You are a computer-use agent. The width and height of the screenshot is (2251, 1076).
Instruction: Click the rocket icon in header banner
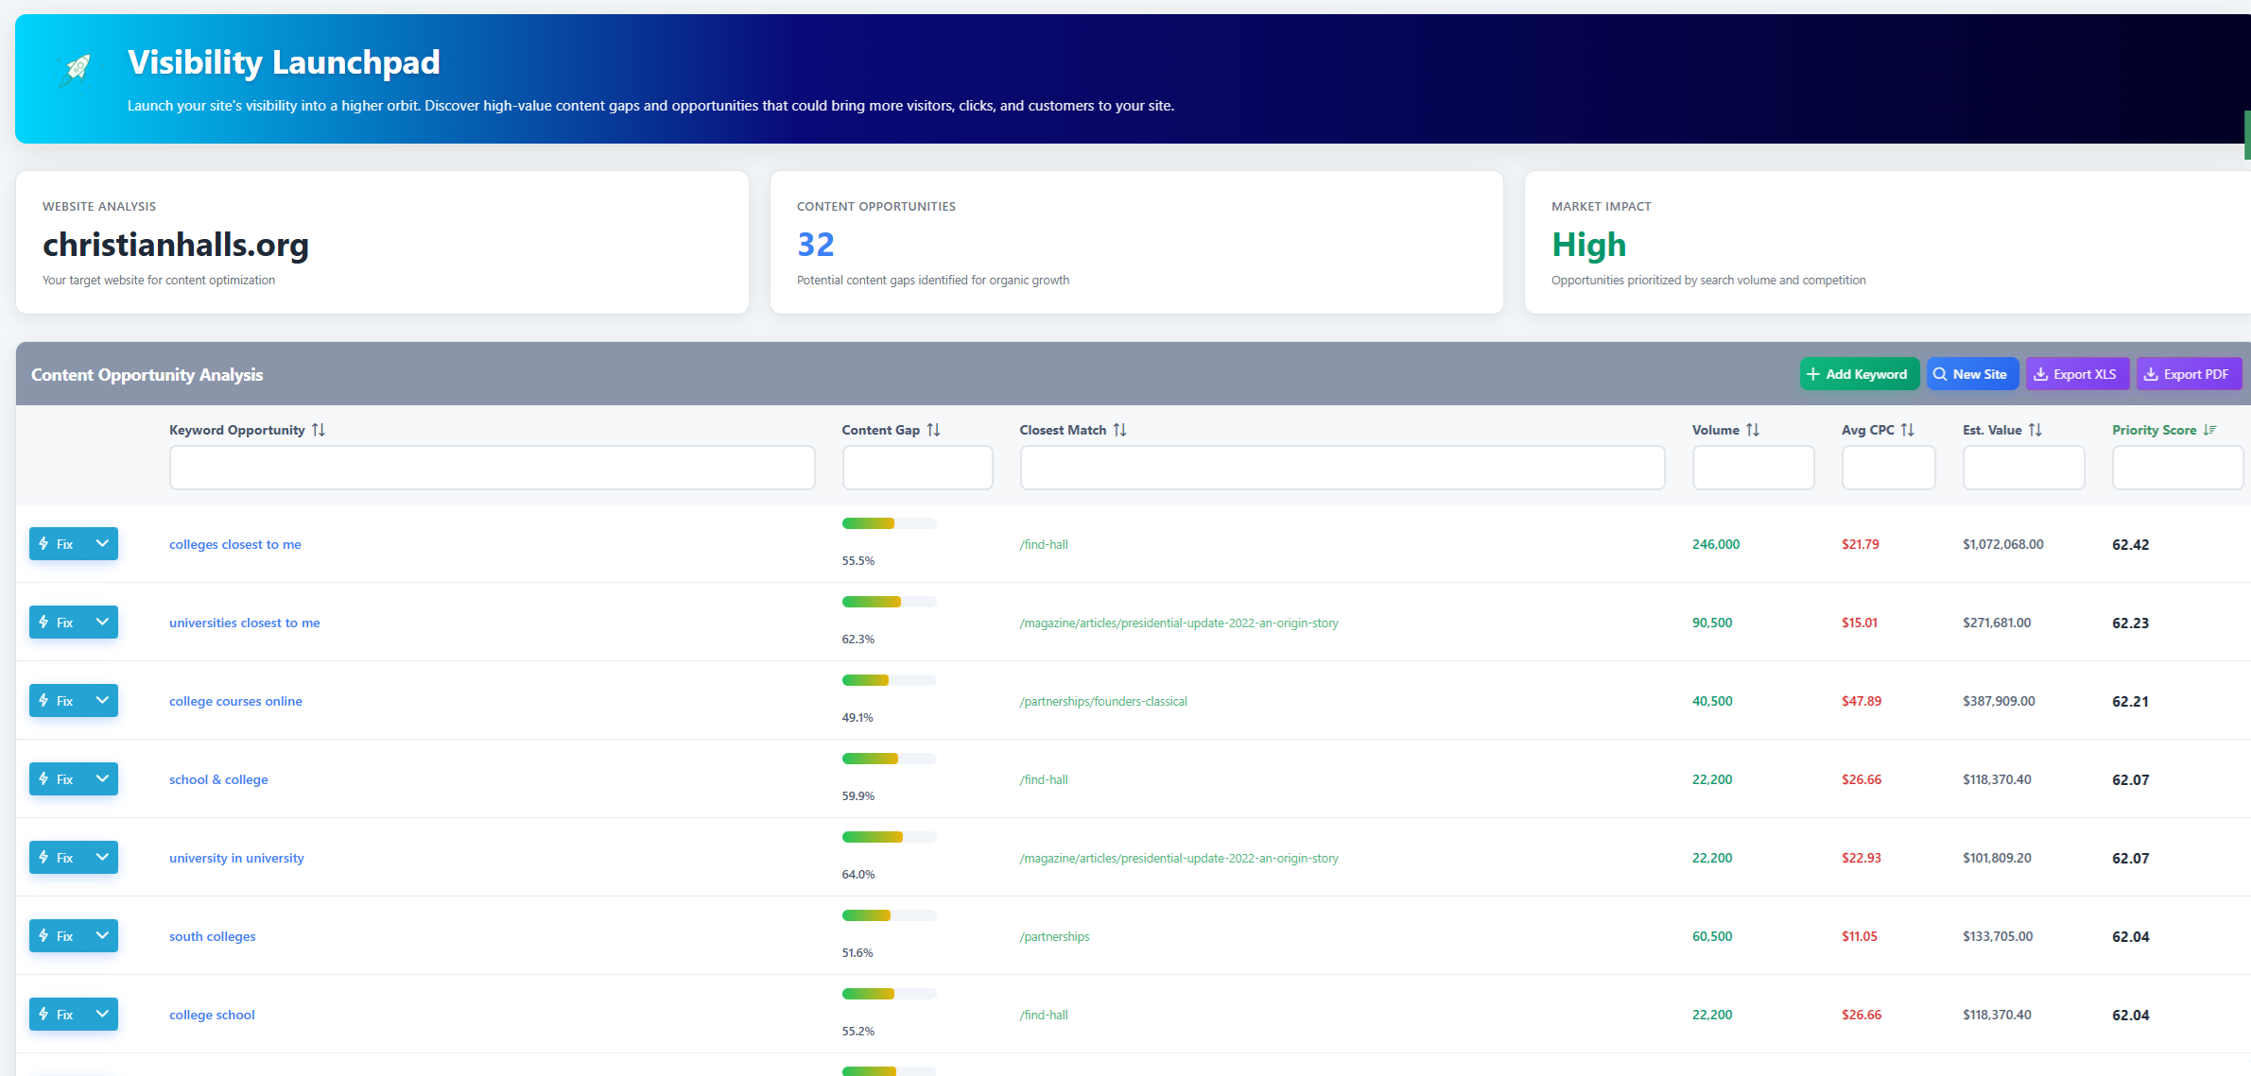click(77, 69)
